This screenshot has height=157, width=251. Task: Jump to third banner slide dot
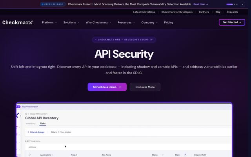point(237,4)
